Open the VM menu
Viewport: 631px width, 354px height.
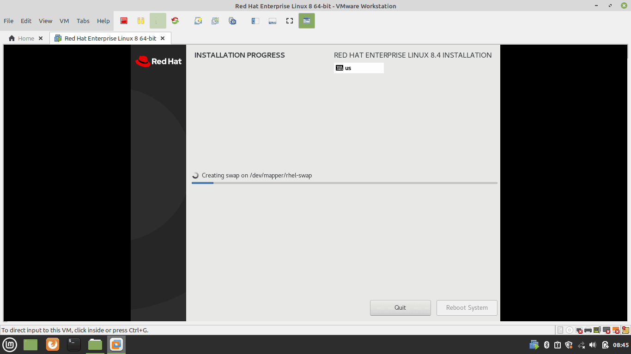point(64,21)
